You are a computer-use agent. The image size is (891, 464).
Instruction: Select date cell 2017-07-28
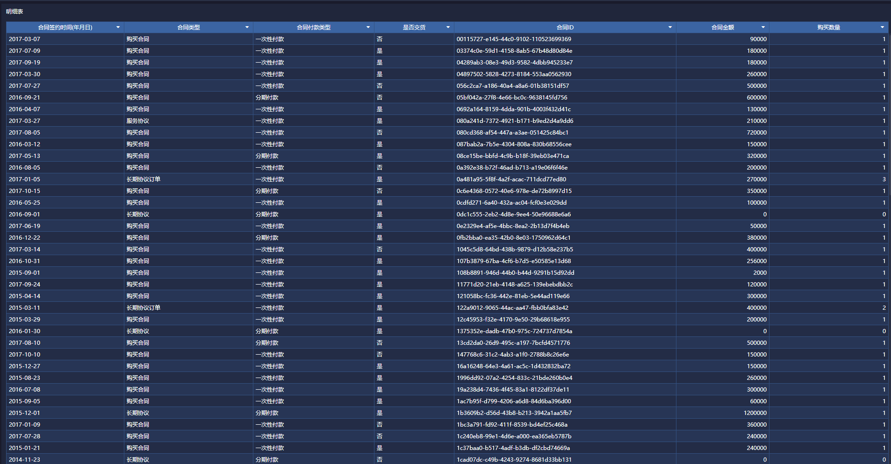65,436
